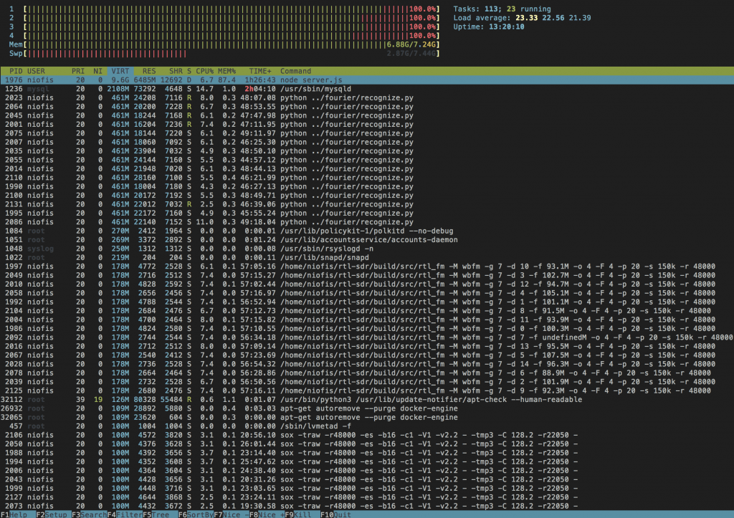Select the rtl_fm row tuned to 93.1M
This screenshot has height=518, width=734.
click(x=367, y=267)
